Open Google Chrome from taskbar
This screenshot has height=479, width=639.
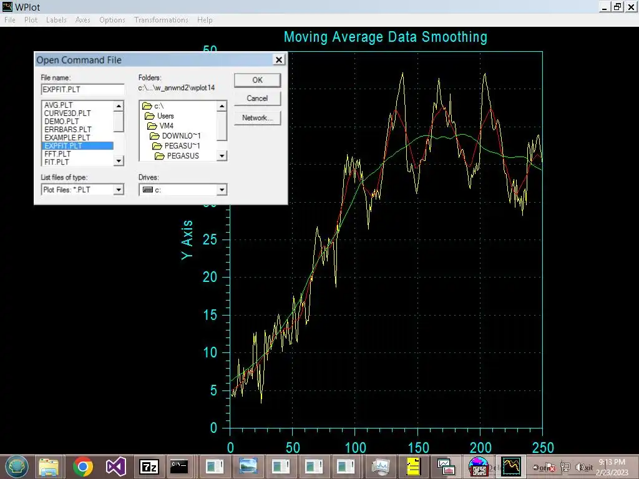[x=83, y=467]
